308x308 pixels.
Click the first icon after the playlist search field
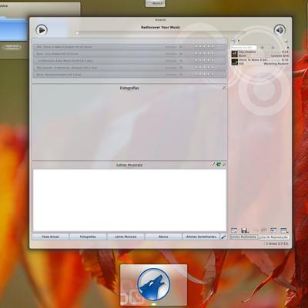(x=262, y=48)
